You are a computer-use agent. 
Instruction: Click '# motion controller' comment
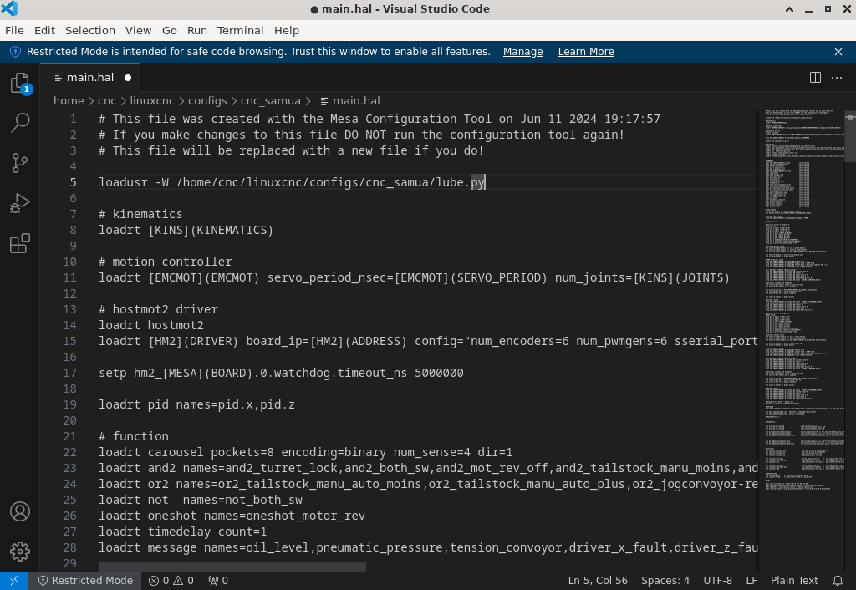[x=166, y=262]
